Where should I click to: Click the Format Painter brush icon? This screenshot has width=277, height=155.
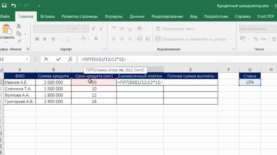(19, 41)
